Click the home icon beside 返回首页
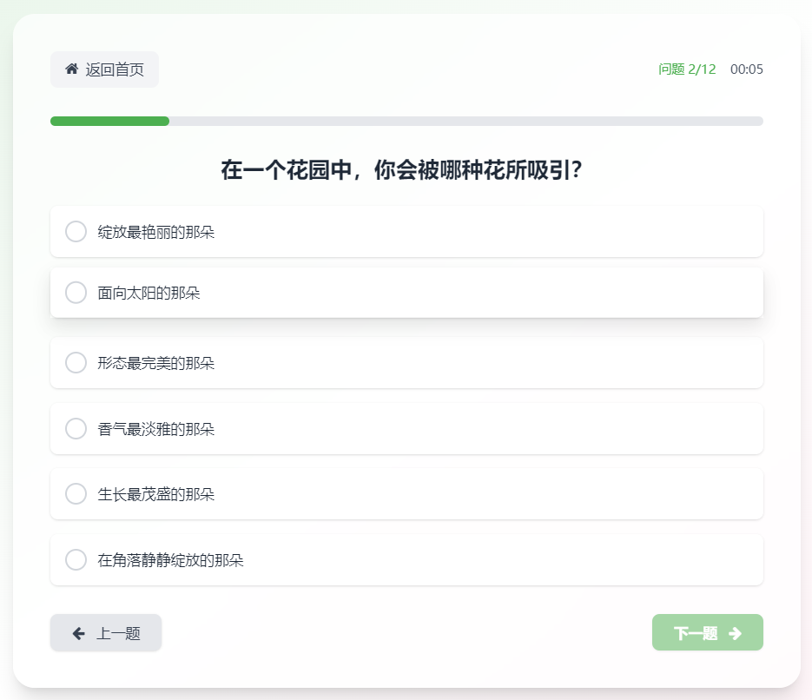The width and height of the screenshot is (812, 700). pos(71,69)
